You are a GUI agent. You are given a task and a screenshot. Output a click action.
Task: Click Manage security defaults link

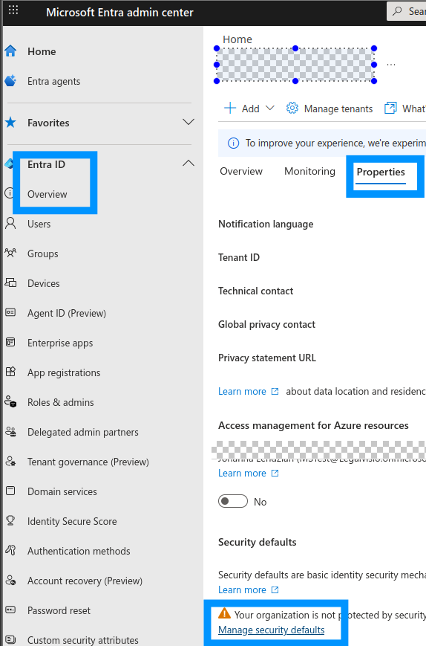pyautogui.click(x=272, y=630)
